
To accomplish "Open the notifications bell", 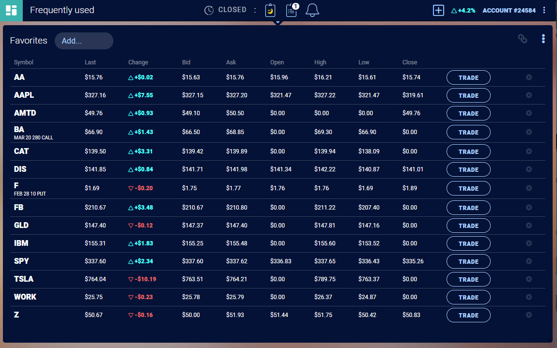I will [x=312, y=10].
